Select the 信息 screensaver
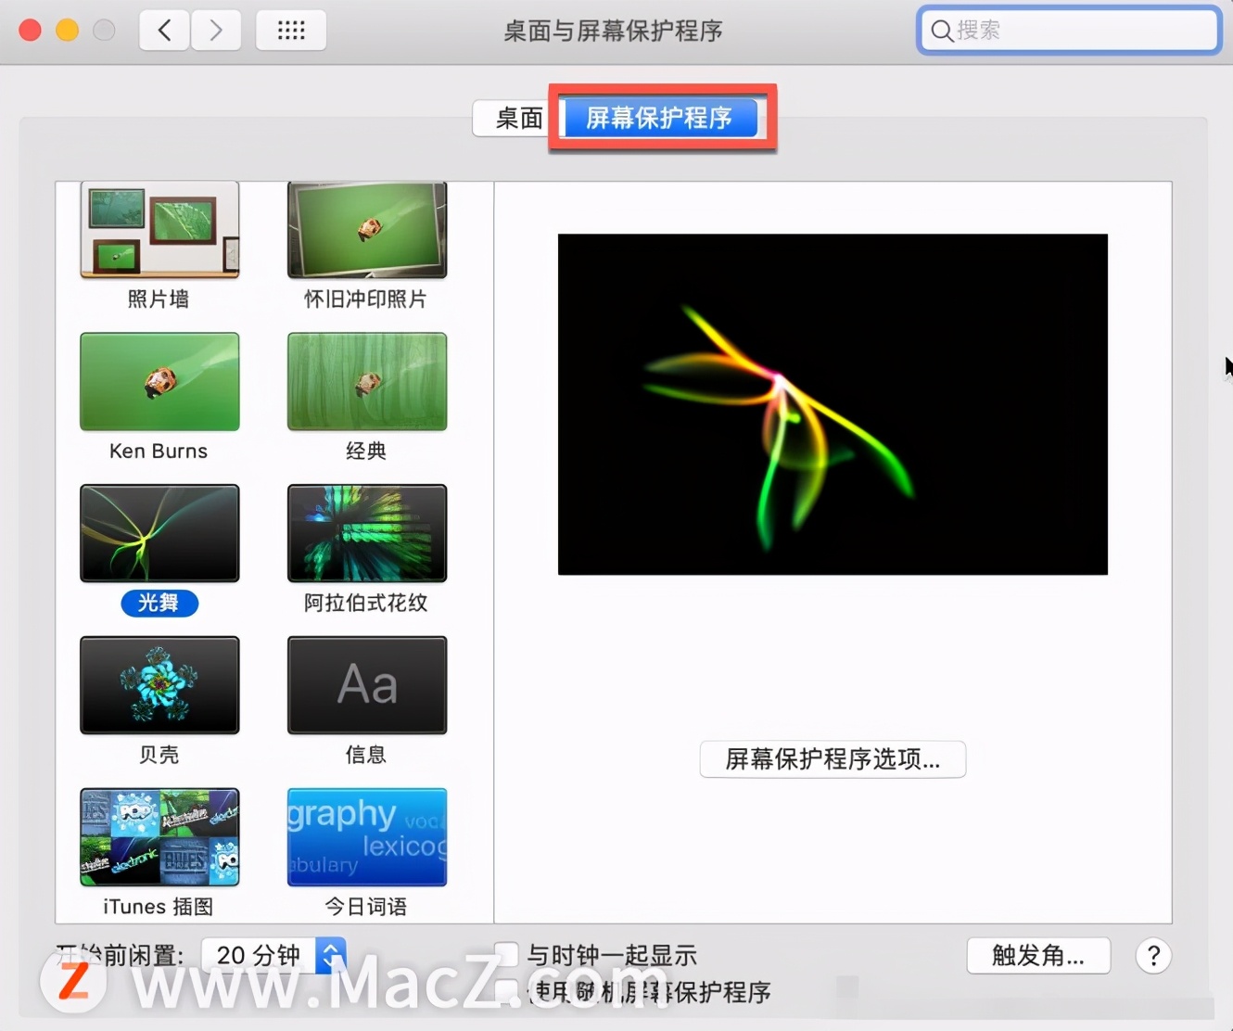The image size is (1233, 1031). [x=366, y=685]
